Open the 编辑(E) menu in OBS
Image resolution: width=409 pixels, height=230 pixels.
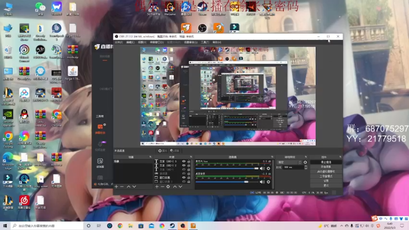[x=130, y=42]
